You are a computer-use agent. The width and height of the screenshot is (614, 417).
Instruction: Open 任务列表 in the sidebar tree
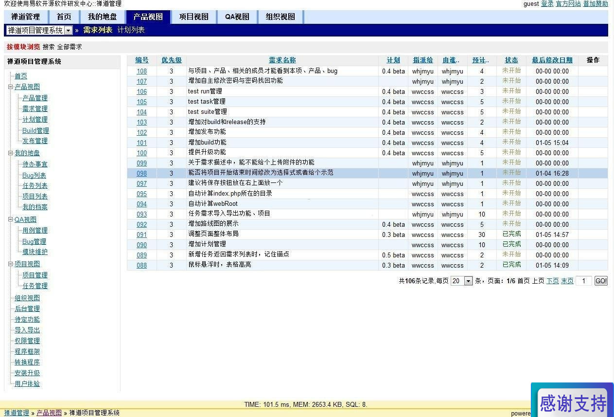tap(35, 186)
